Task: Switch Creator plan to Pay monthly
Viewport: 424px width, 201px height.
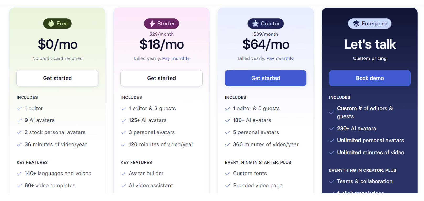Action: 280,58
